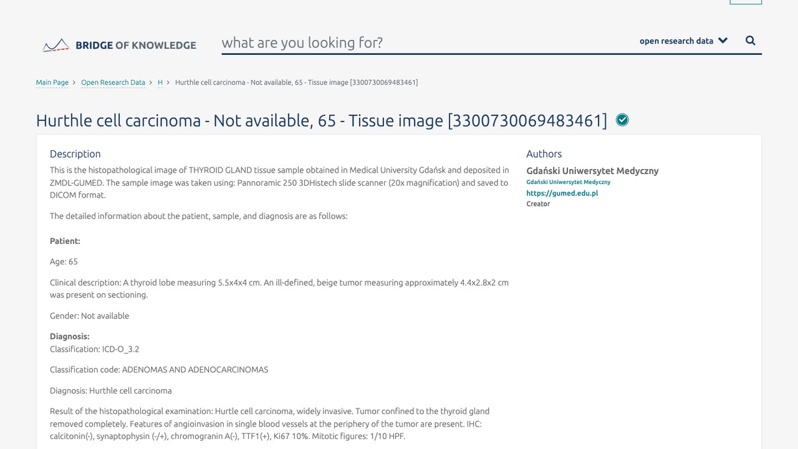
Task: Open author Gdański Uniwersytet Medyczny bold name
Action: (x=592, y=171)
